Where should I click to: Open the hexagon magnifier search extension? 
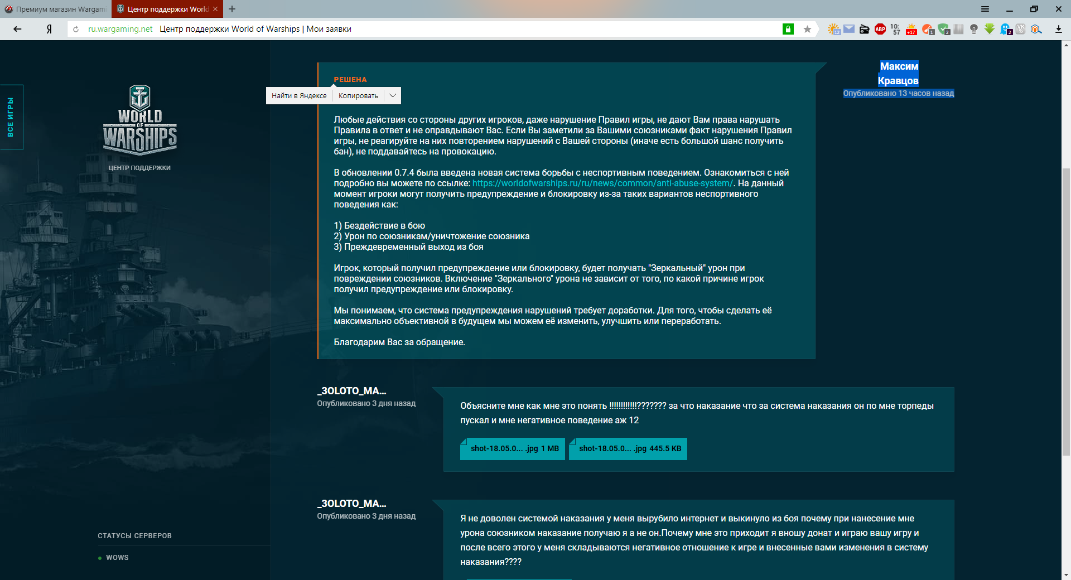tap(1036, 29)
